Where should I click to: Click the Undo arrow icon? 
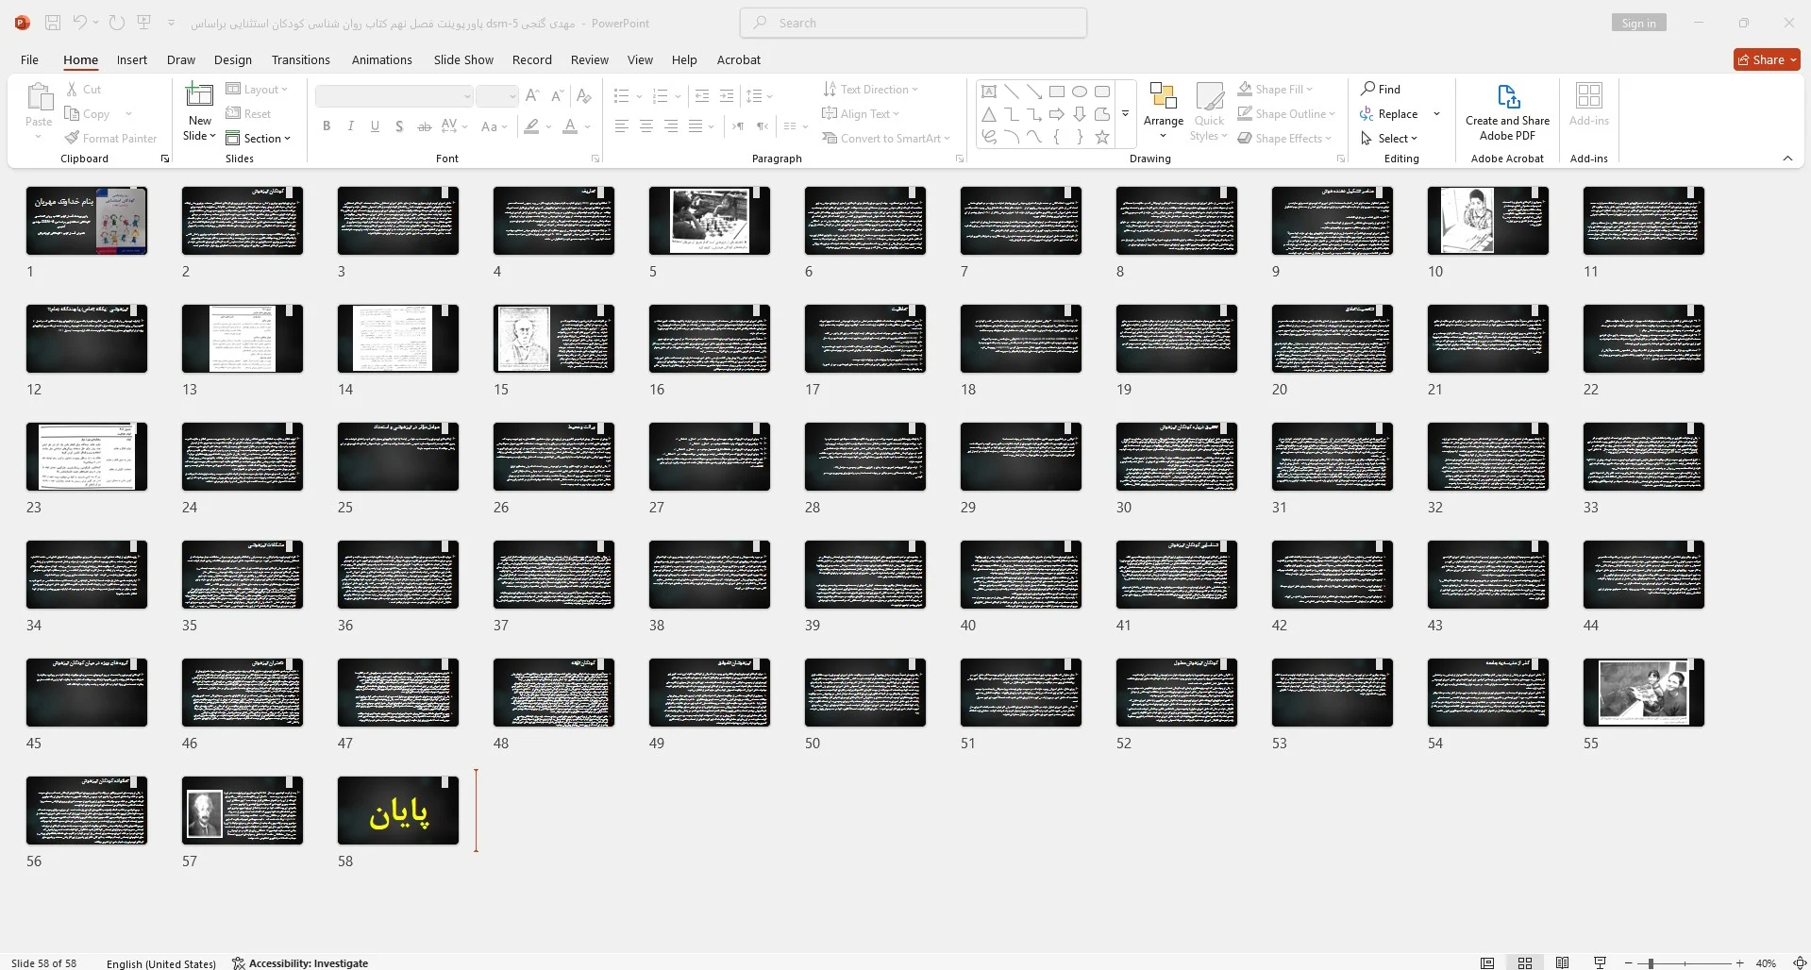79,23
